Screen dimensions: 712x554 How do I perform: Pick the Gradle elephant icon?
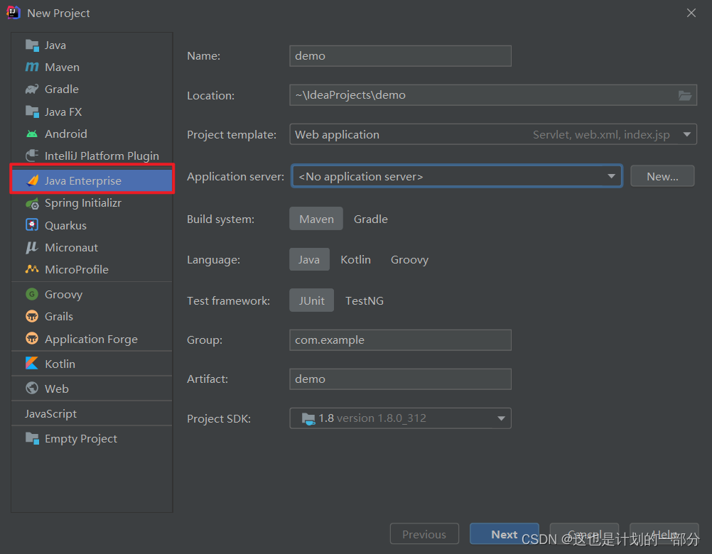32,89
